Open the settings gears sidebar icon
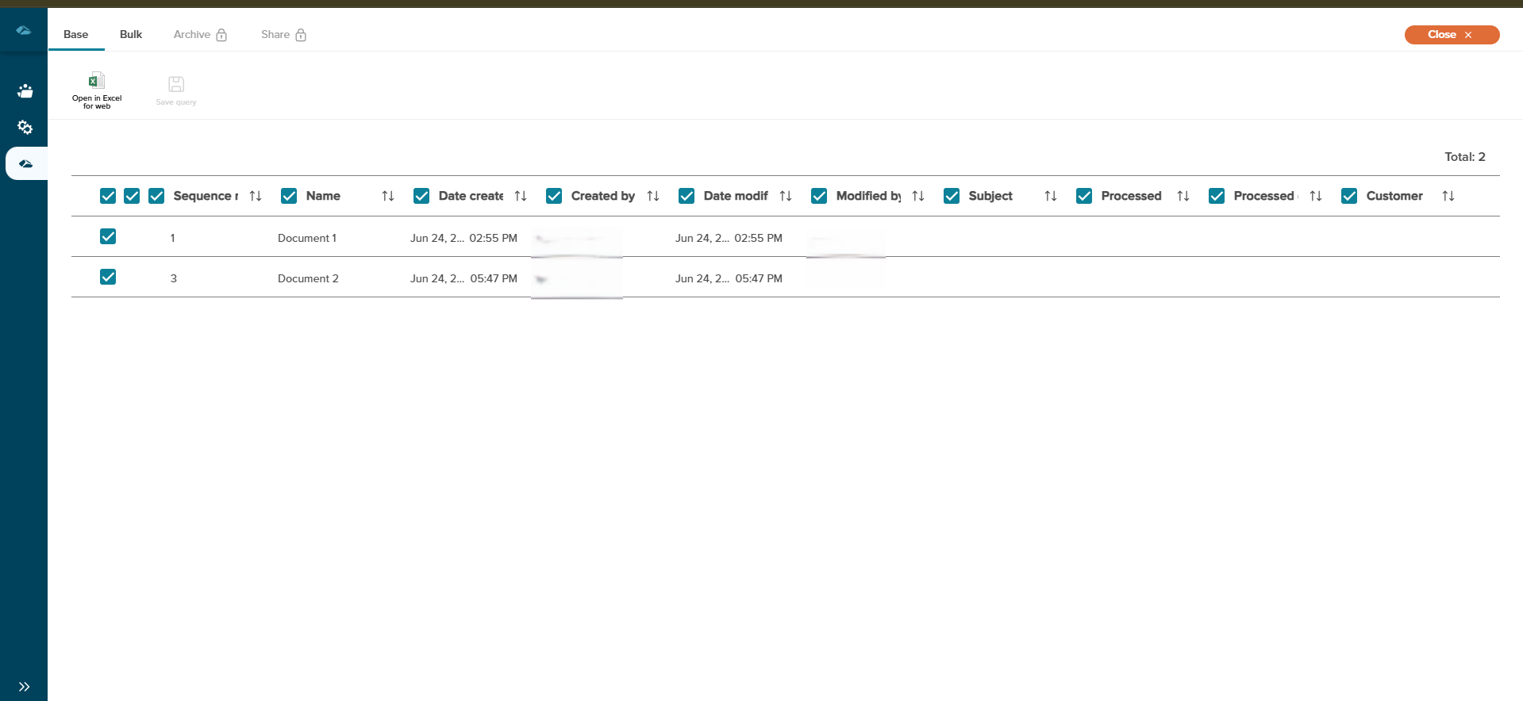This screenshot has width=1523, height=701. pyautogui.click(x=25, y=127)
